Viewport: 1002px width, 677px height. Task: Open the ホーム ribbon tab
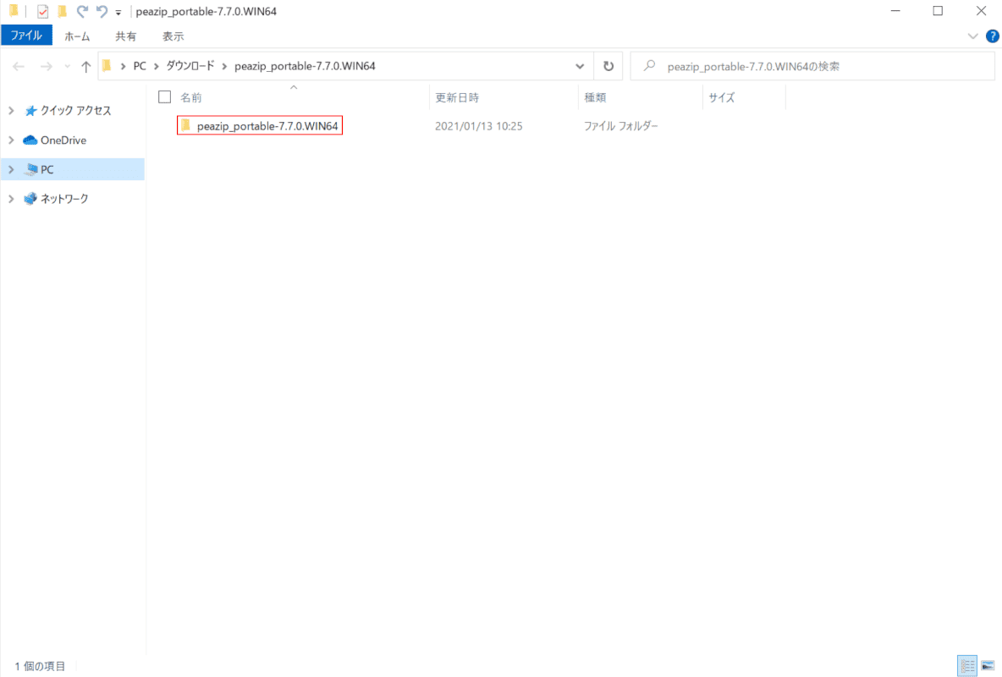coord(77,36)
